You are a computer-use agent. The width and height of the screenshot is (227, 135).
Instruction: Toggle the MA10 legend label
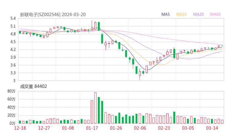coord(181,14)
